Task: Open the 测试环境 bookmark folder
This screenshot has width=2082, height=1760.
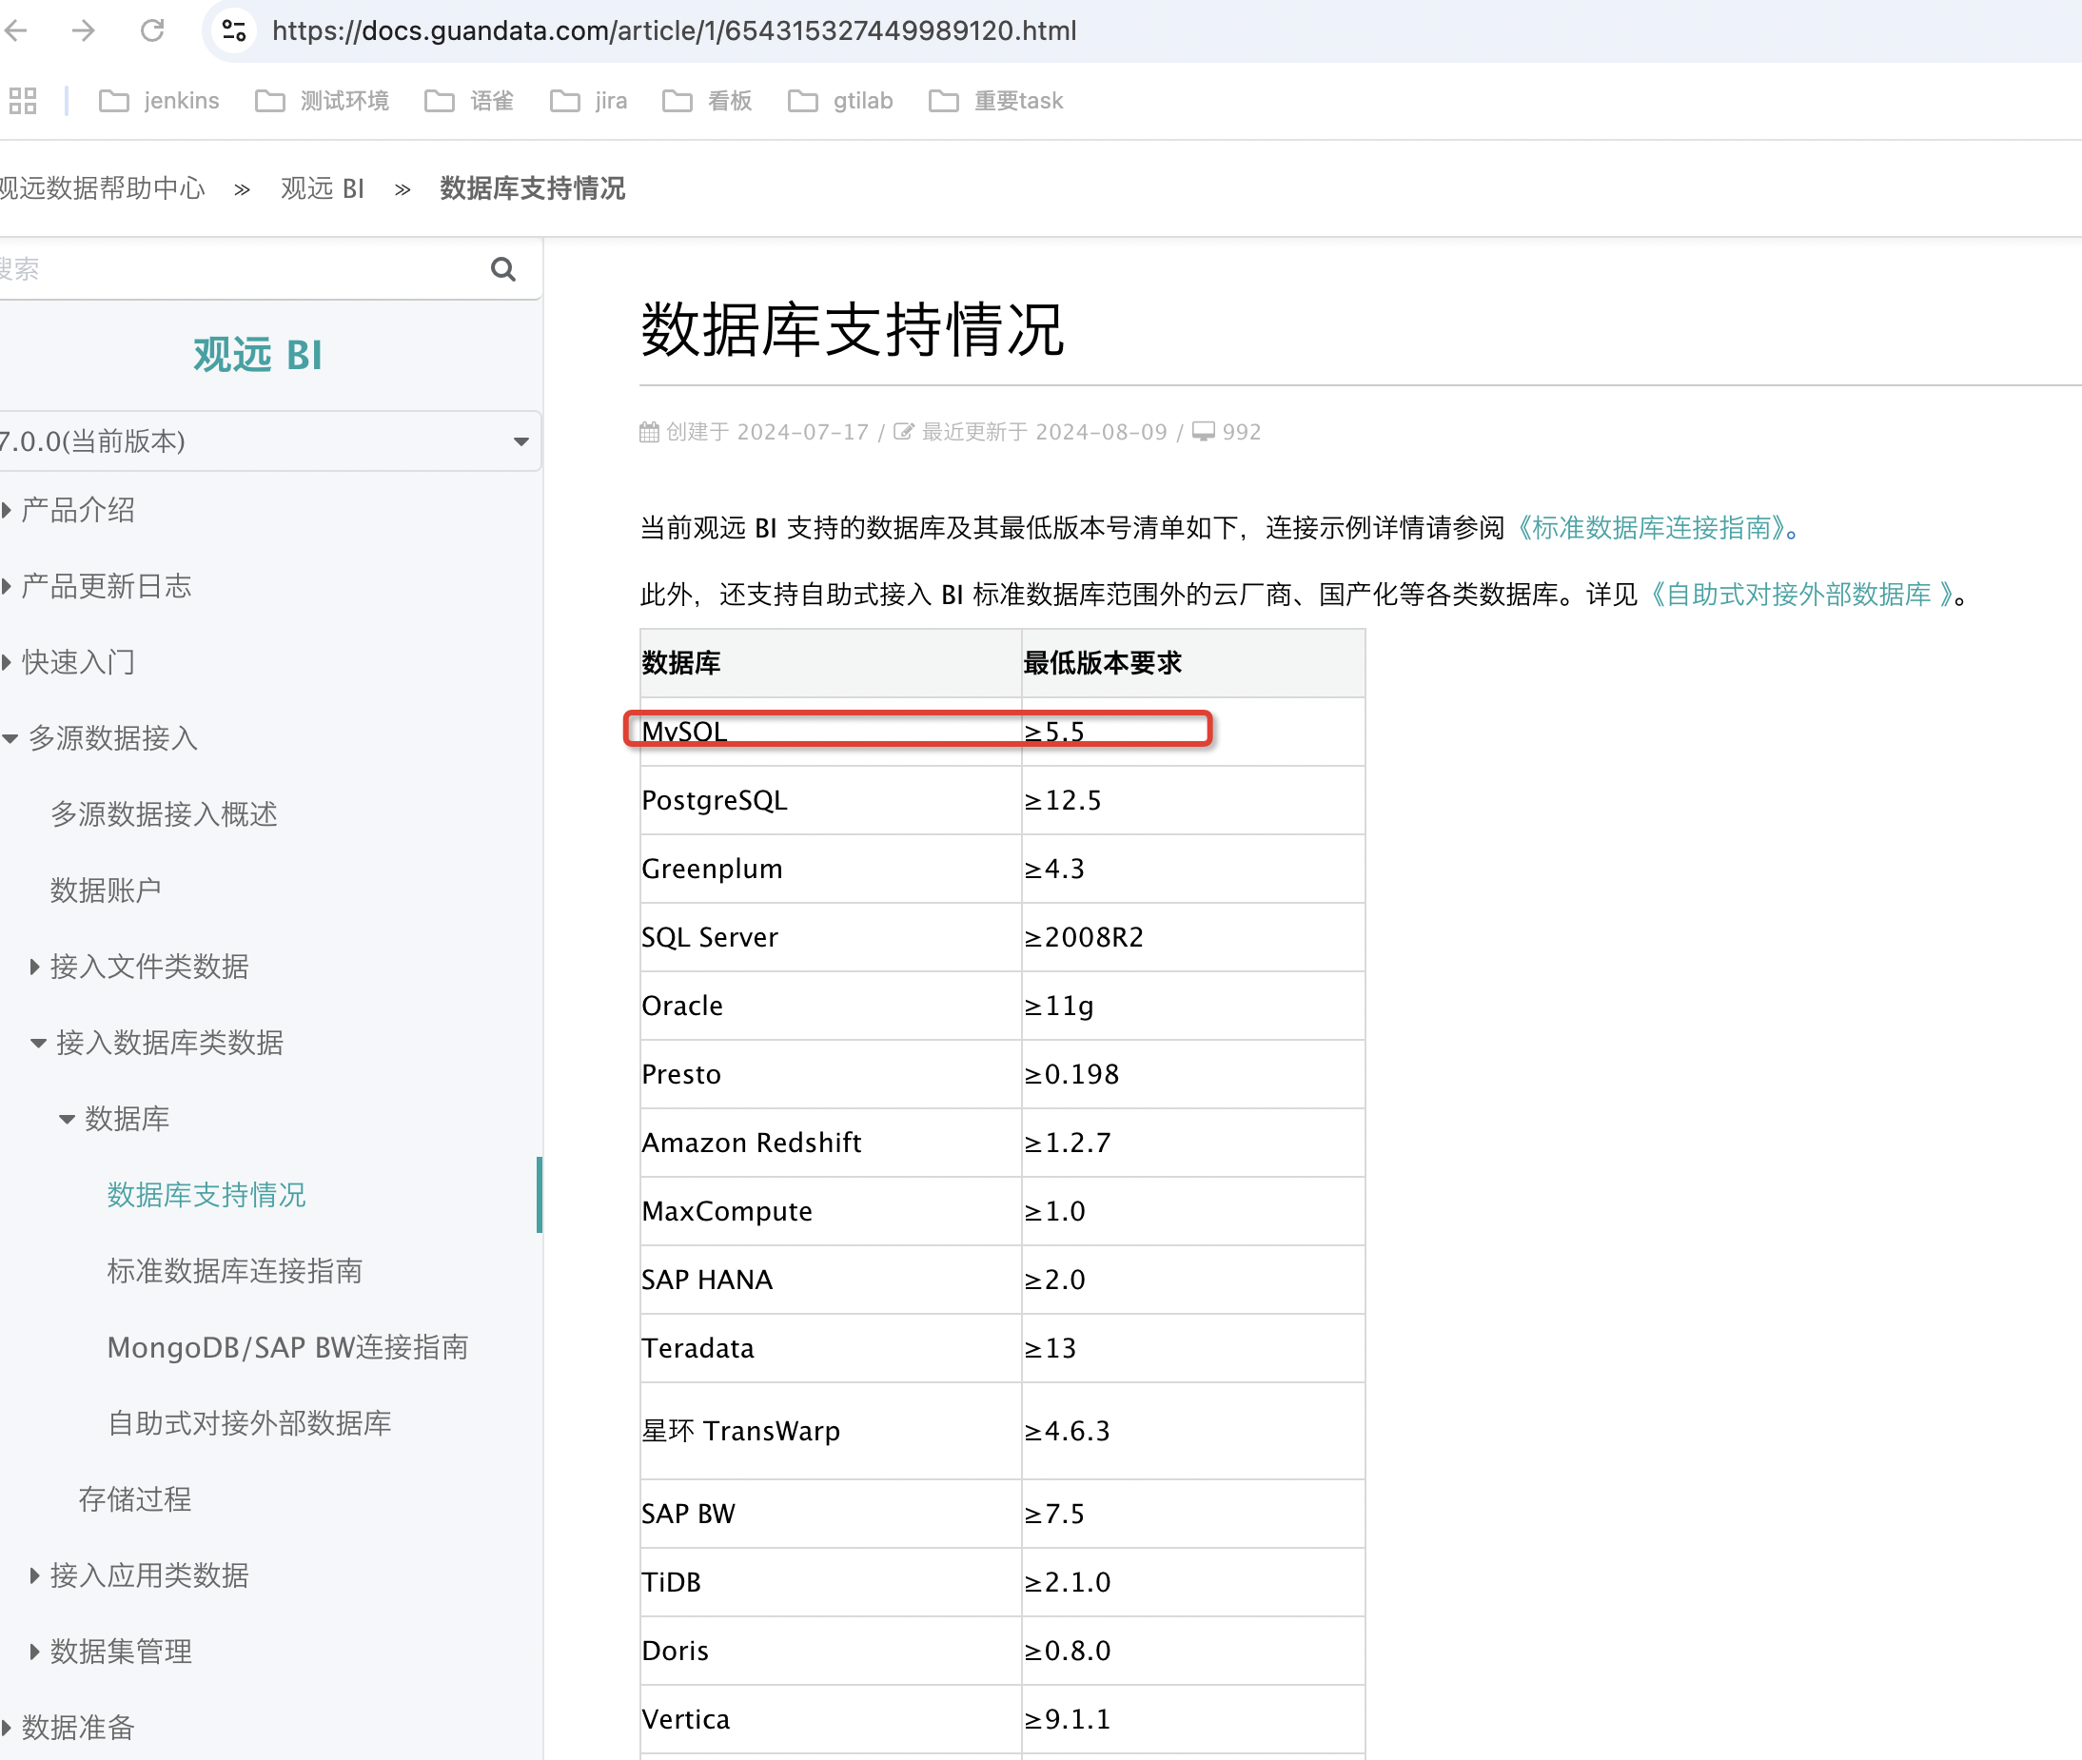Action: pyautogui.click(x=322, y=101)
